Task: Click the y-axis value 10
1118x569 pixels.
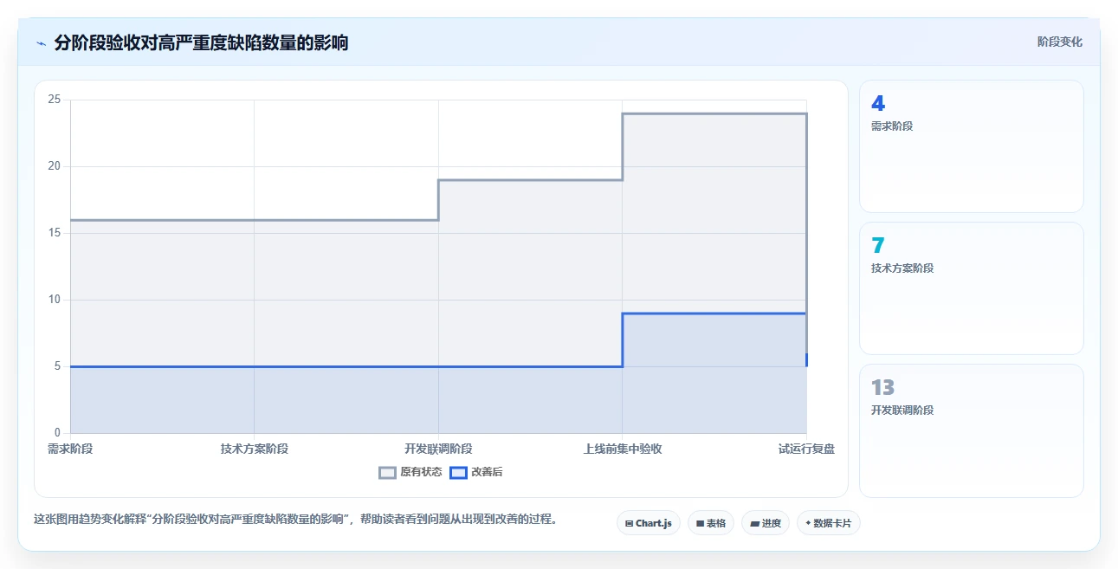Action: pyautogui.click(x=55, y=300)
